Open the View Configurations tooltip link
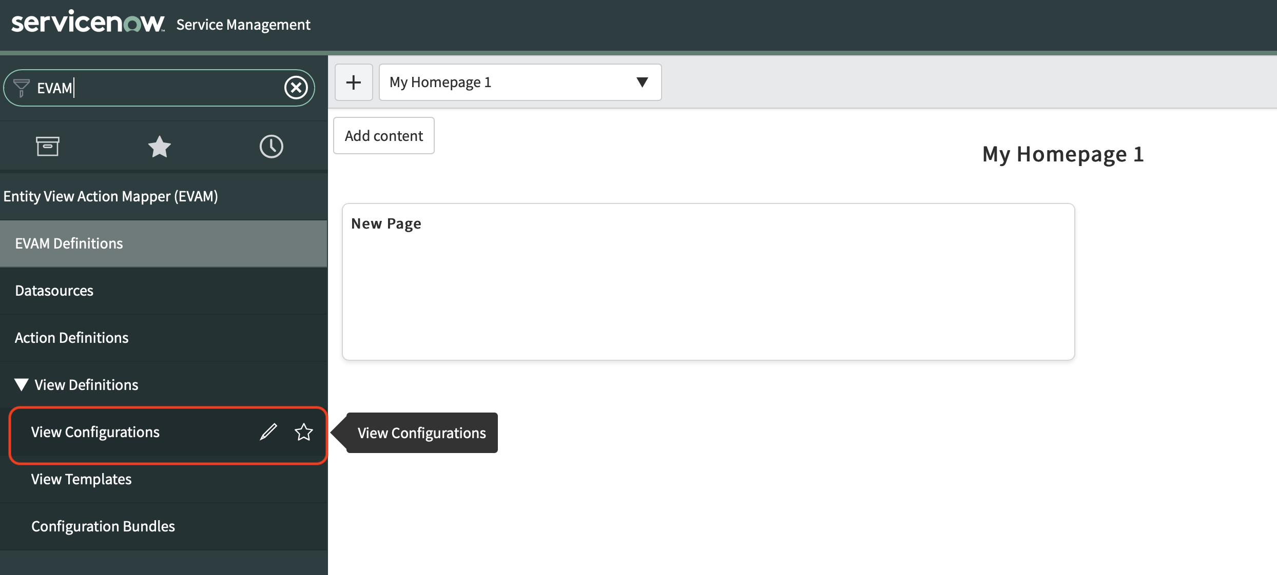 click(x=421, y=433)
